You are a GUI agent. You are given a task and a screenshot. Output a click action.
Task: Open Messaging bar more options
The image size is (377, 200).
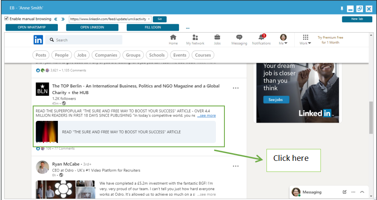tap(353, 192)
